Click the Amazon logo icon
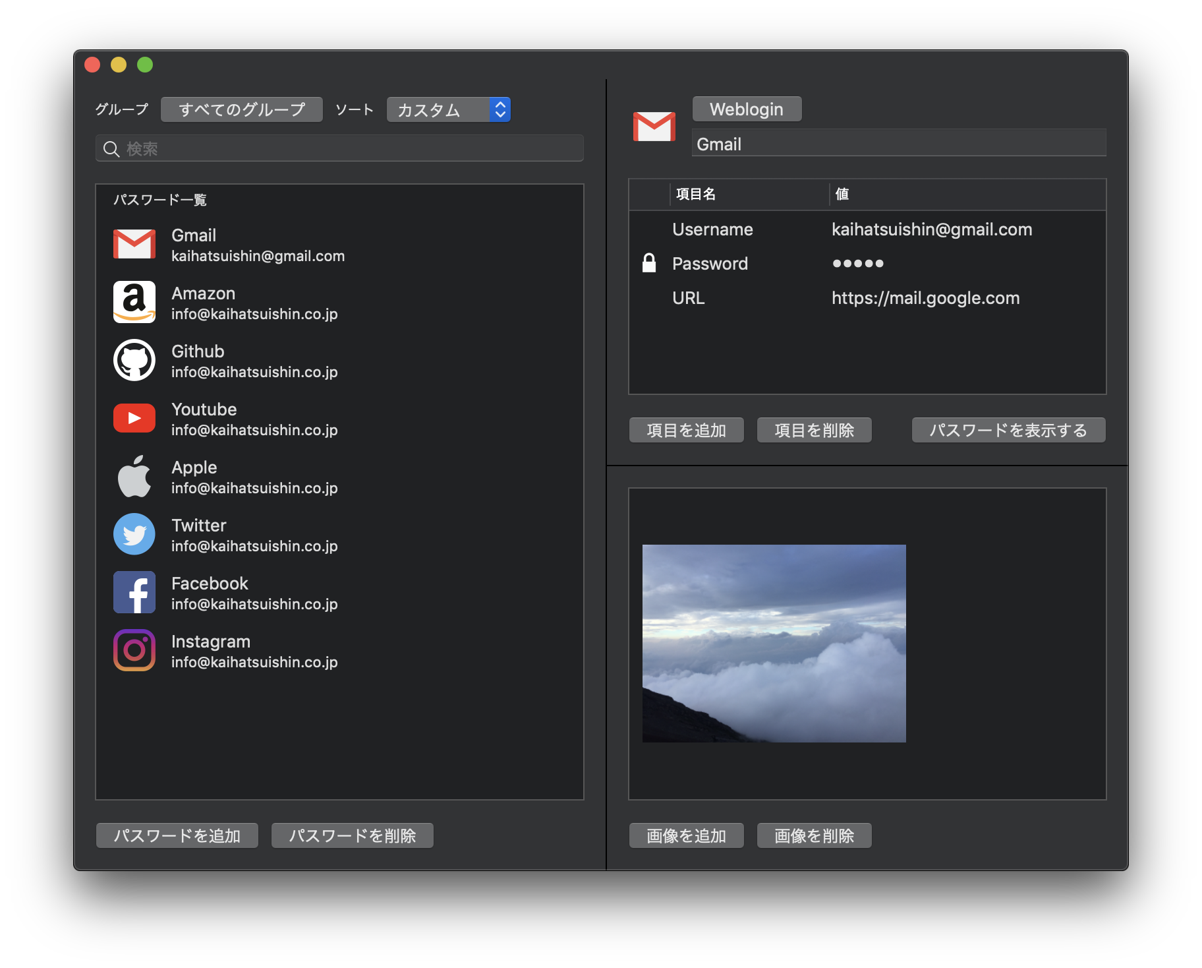The height and width of the screenshot is (968, 1202). pos(134,302)
